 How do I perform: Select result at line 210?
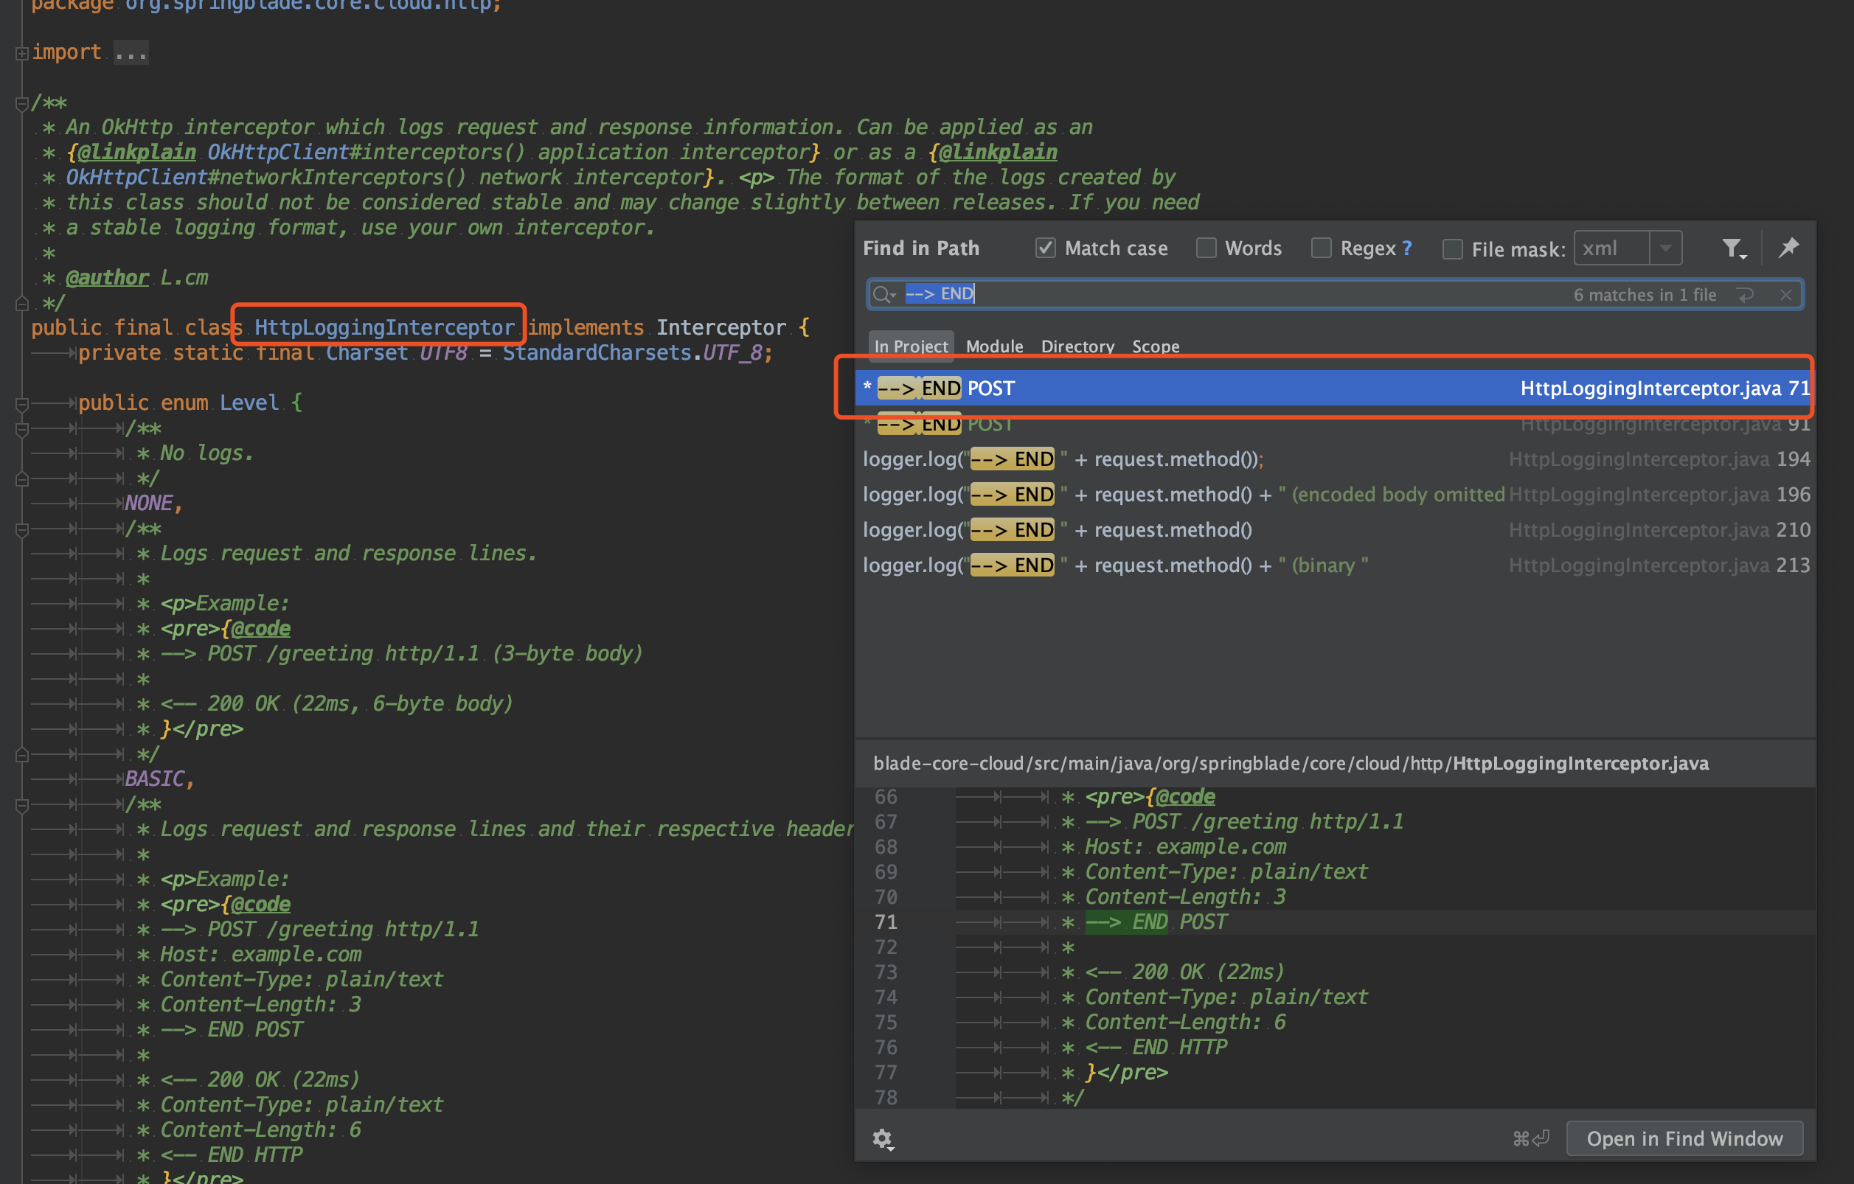point(1334,529)
